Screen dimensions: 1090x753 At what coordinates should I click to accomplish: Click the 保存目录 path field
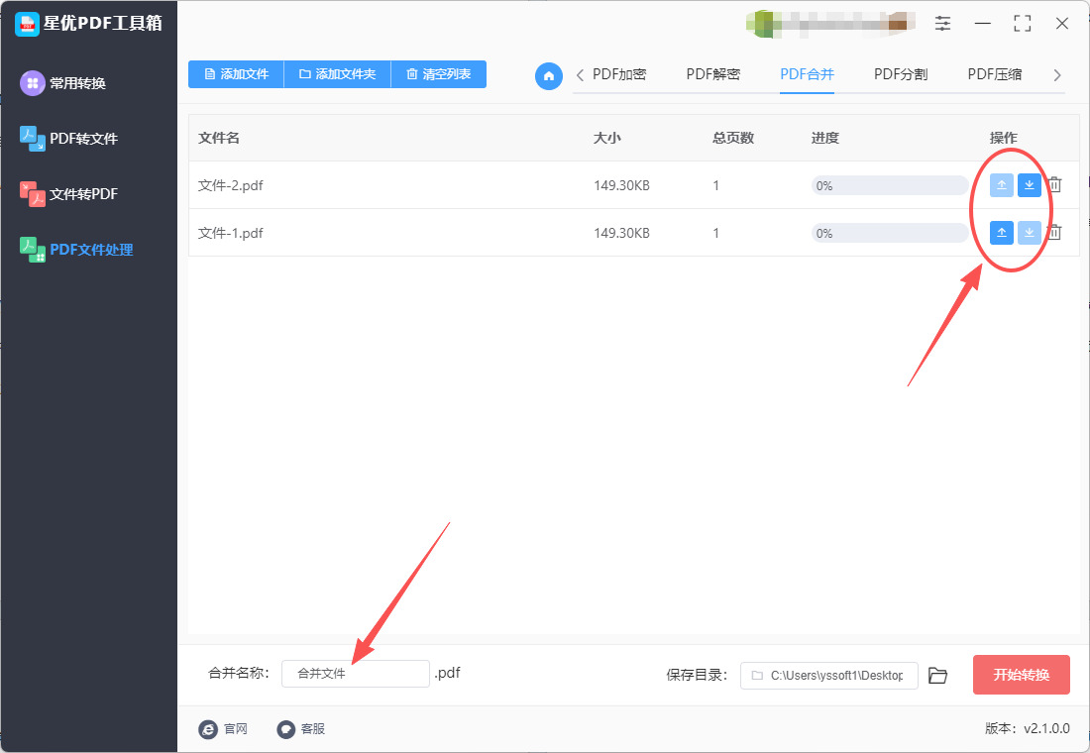point(829,675)
